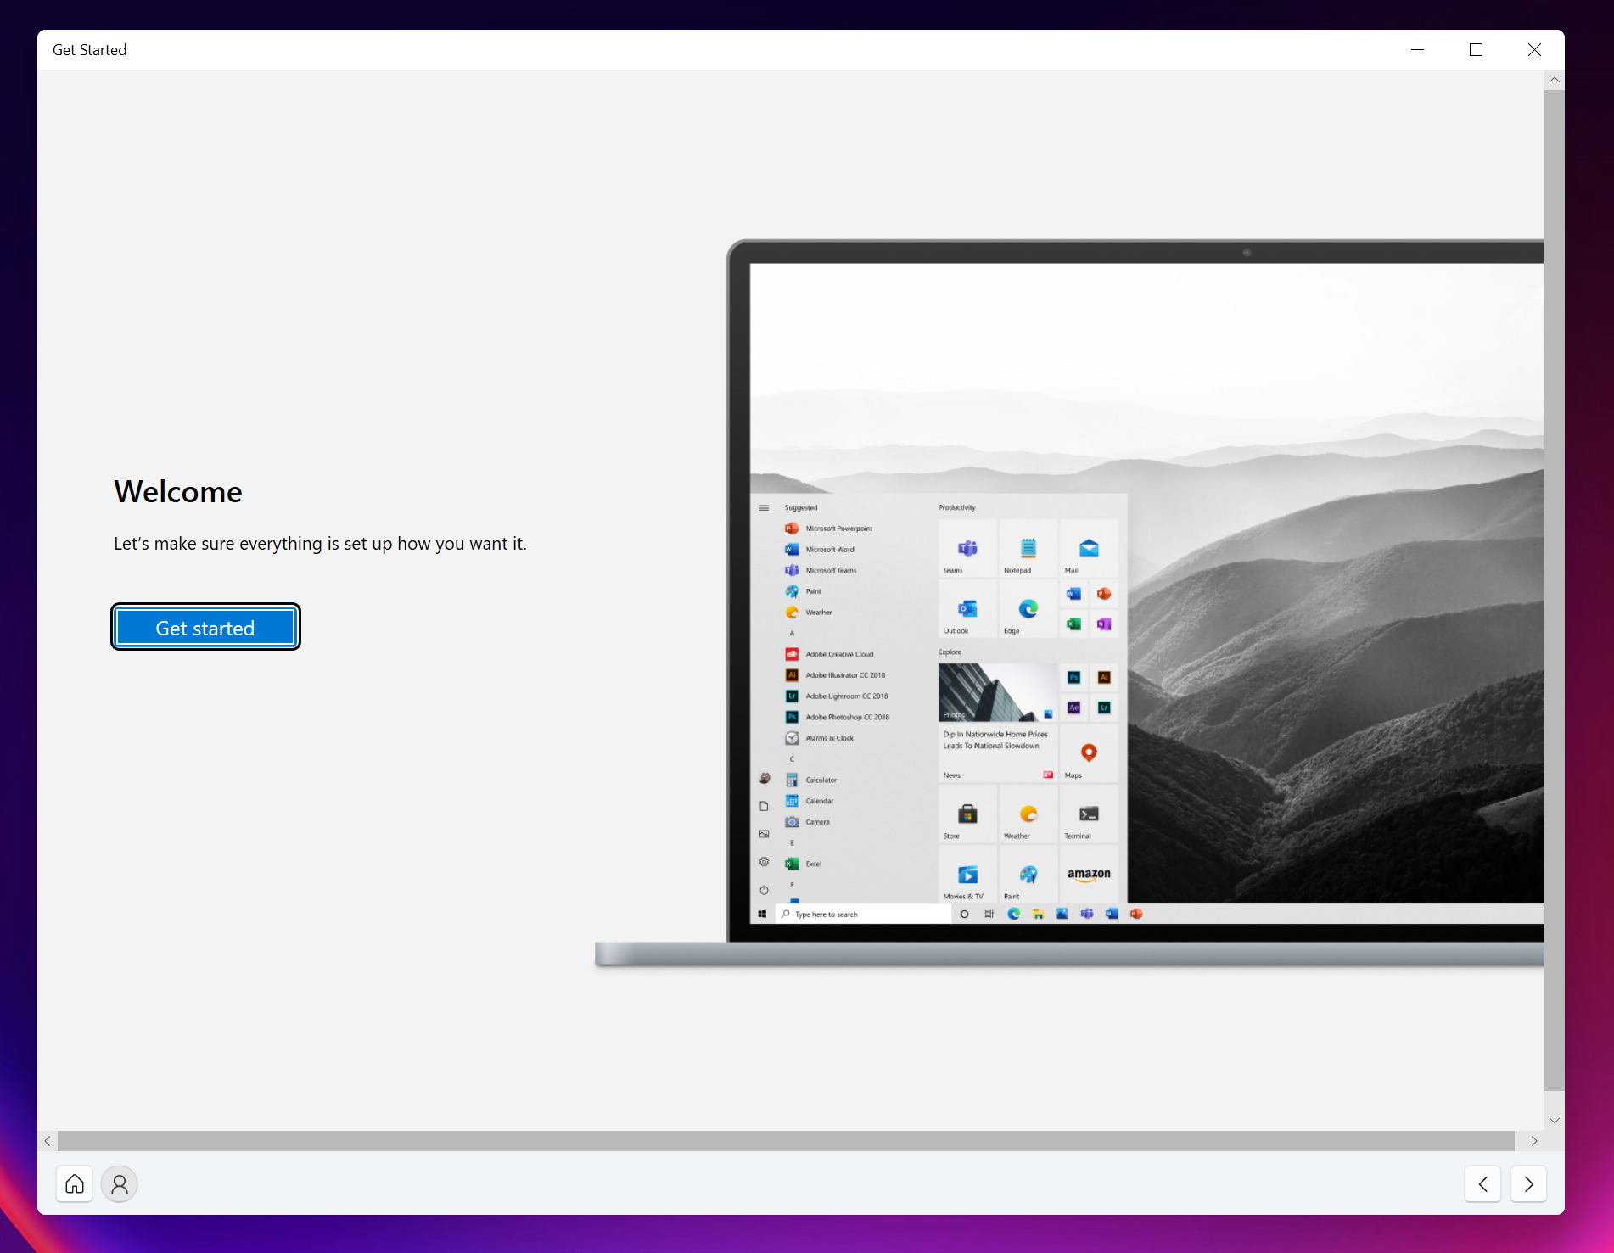
Task: Click the Get started button
Action: pos(205,628)
